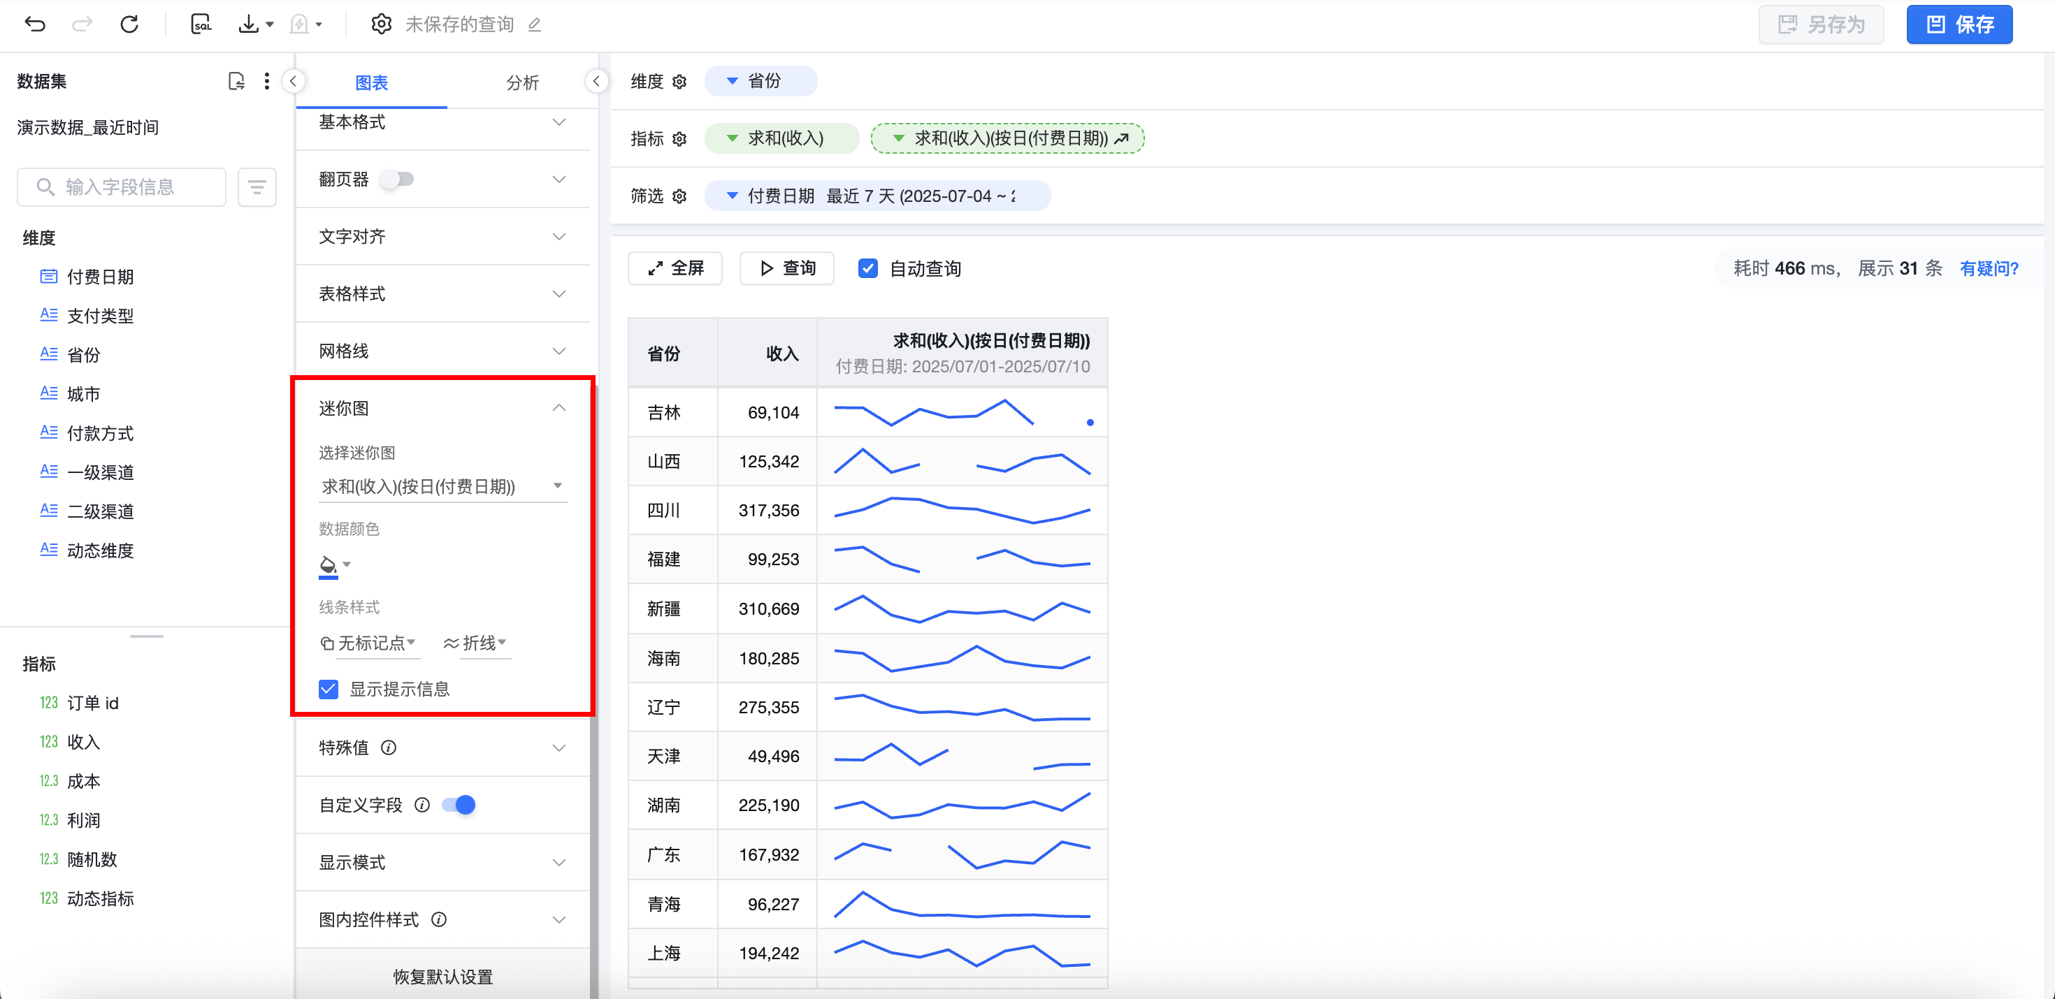Toggle the 翻页器 switch
Screen dimensions: 2055x999
(397, 179)
